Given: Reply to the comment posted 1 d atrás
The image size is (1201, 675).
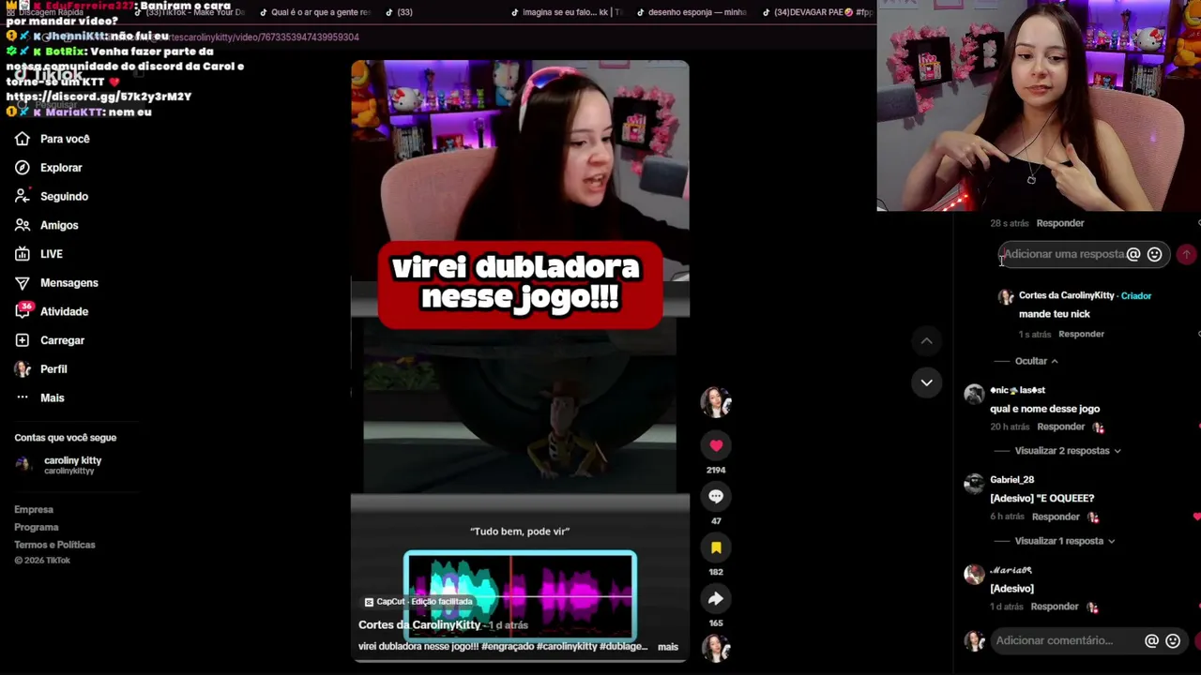Looking at the screenshot, I should [x=1055, y=607].
